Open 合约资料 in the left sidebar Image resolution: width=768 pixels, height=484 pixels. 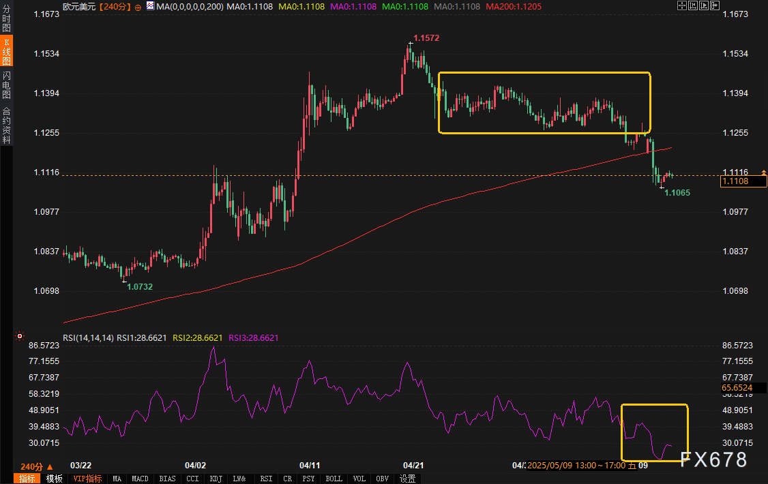(x=6, y=125)
